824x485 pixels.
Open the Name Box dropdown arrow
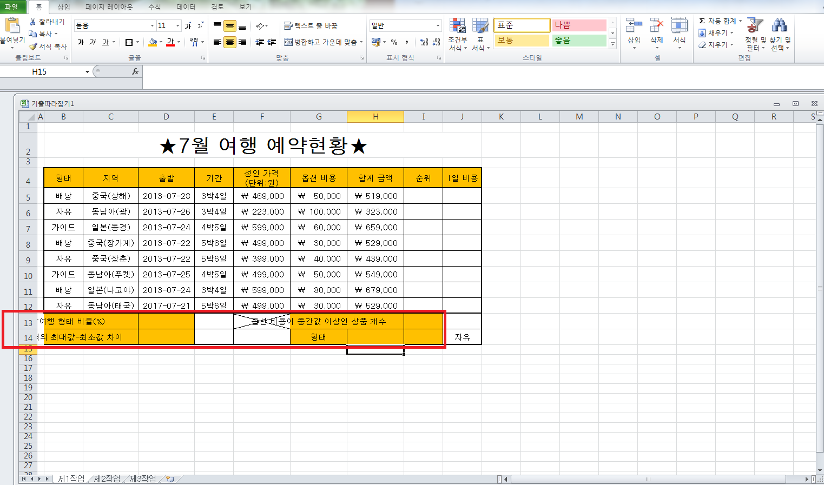[87, 72]
